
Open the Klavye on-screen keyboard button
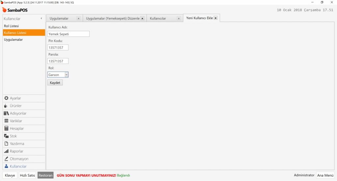coord(10,175)
